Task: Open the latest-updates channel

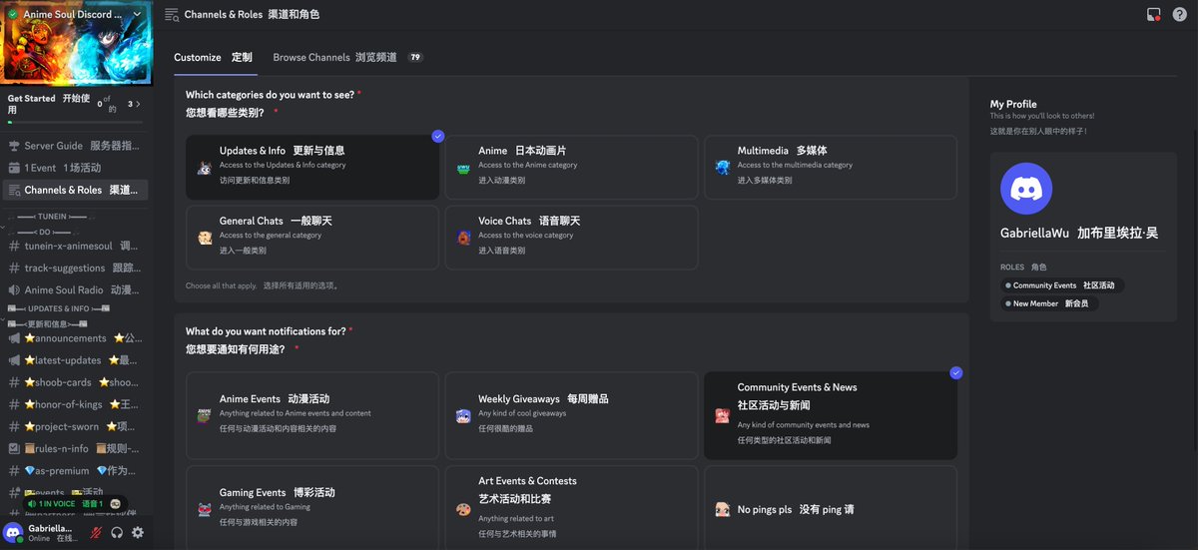Action: pos(74,360)
